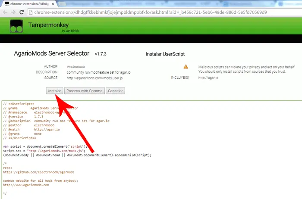Click the browser back arrow

pos(5,12)
